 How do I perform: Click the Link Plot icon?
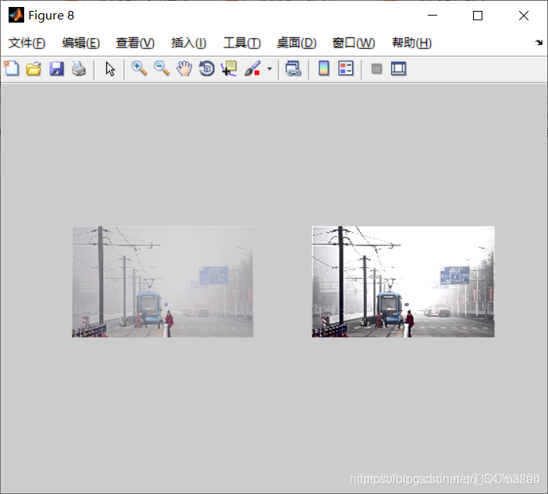[x=294, y=69]
